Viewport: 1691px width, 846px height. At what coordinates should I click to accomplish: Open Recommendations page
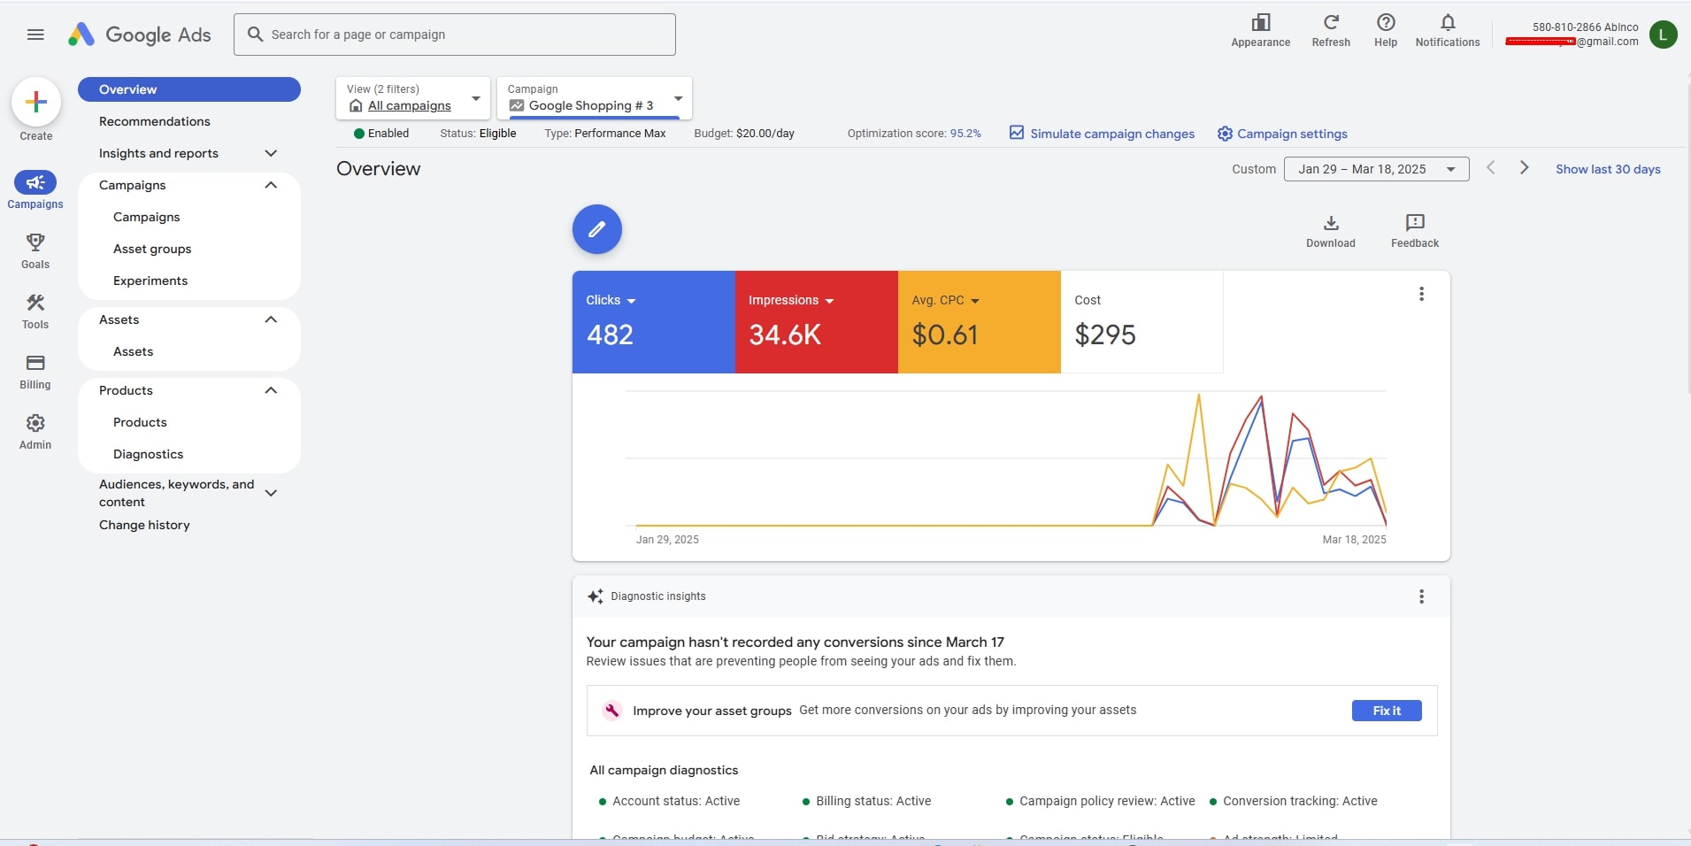coord(155,121)
